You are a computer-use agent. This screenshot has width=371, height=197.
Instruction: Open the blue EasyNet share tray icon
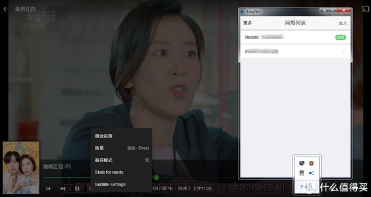[x=312, y=173]
